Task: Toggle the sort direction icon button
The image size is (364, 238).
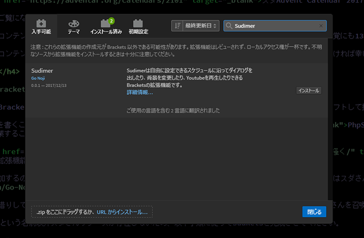Action: (x=177, y=26)
